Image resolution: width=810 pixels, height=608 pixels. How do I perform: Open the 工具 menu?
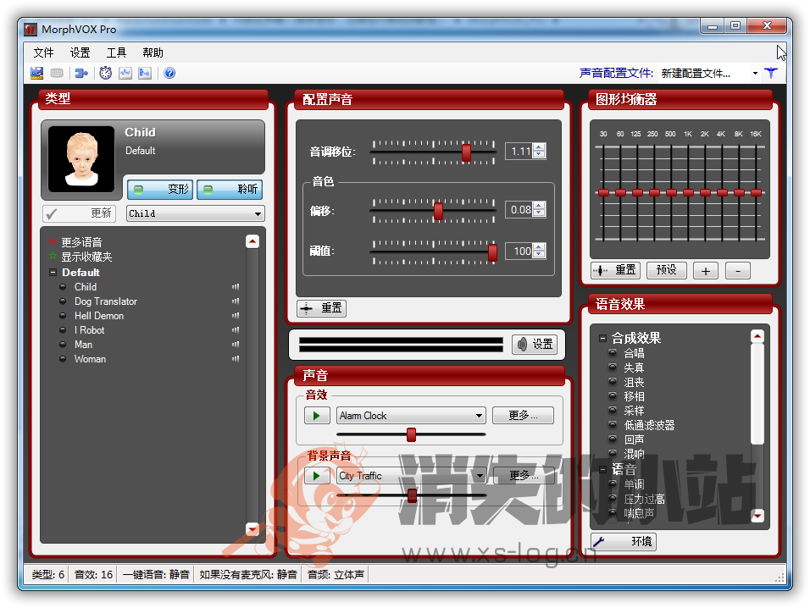[116, 53]
